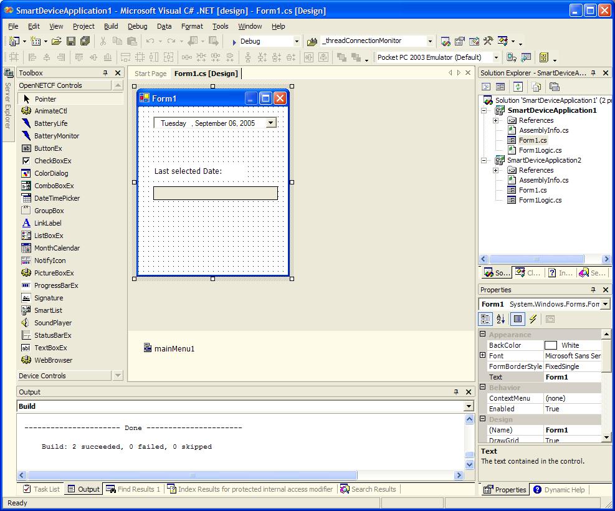Screen dimensions: 615x511
Task: Open the _threadConnectionMonitor find dropdown
Action: point(430,41)
